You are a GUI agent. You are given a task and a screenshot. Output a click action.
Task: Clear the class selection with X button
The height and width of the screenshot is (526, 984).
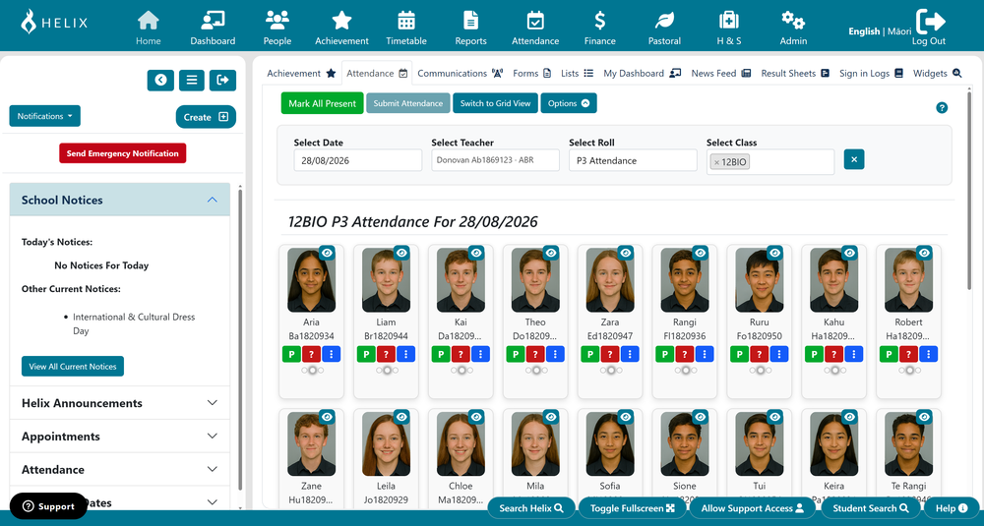point(854,159)
